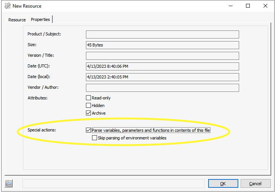
Task: Click the Cancel button
Action: 256,184
